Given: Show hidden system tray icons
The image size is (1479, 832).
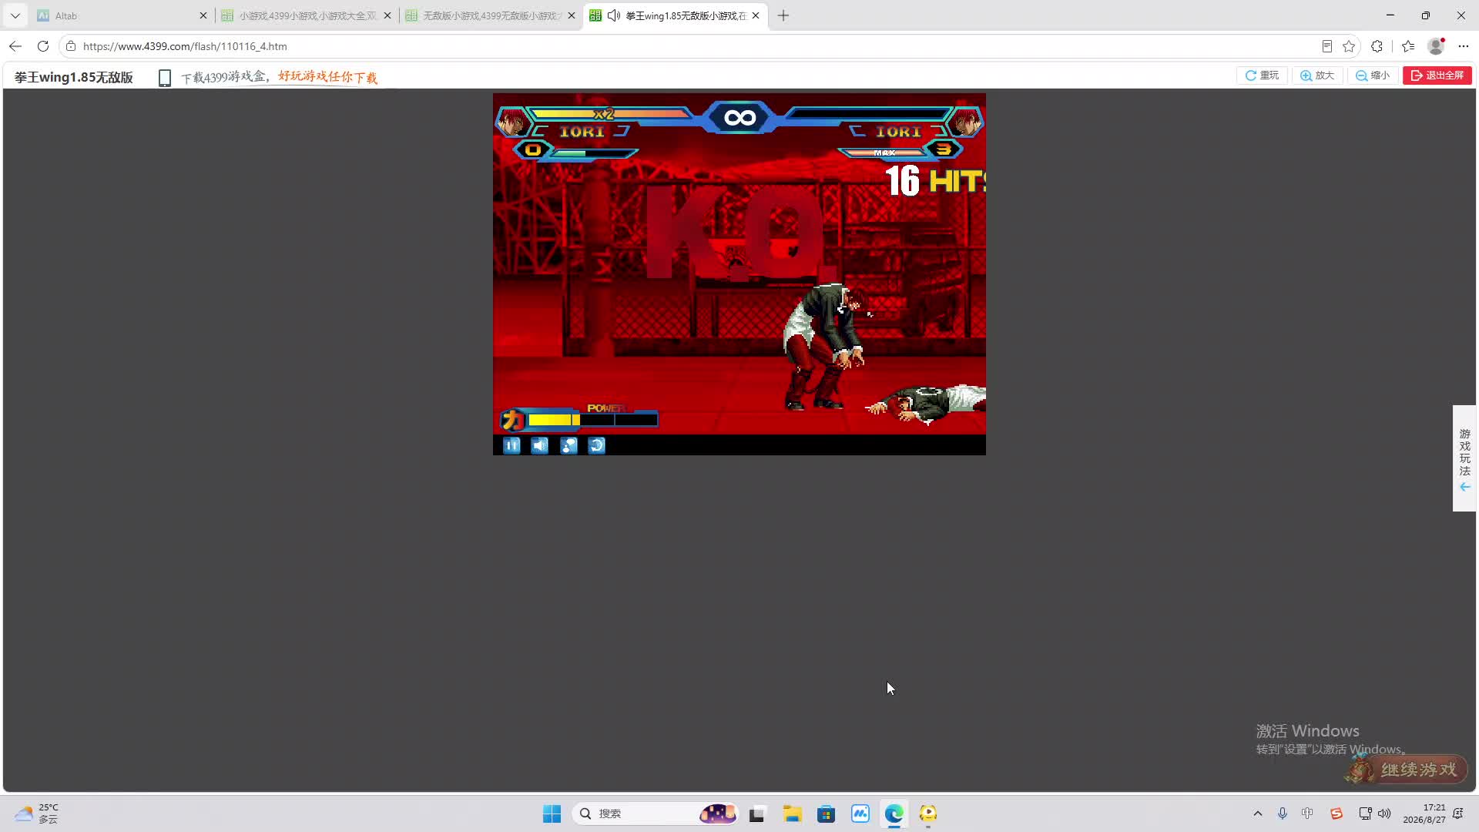Looking at the screenshot, I should pyautogui.click(x=1258, y=814).
